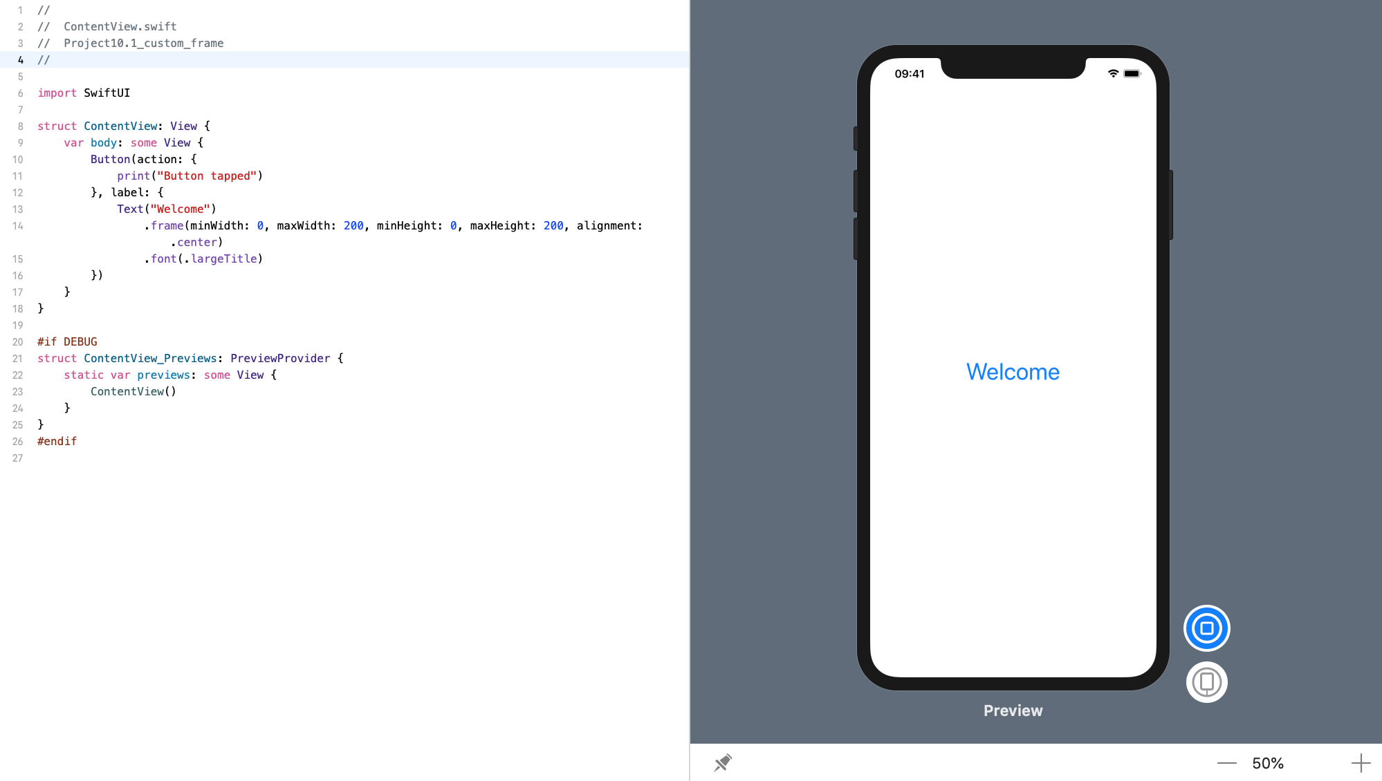
Task: Click maxHeight value 200 in frame modifier
Action: 553,225
